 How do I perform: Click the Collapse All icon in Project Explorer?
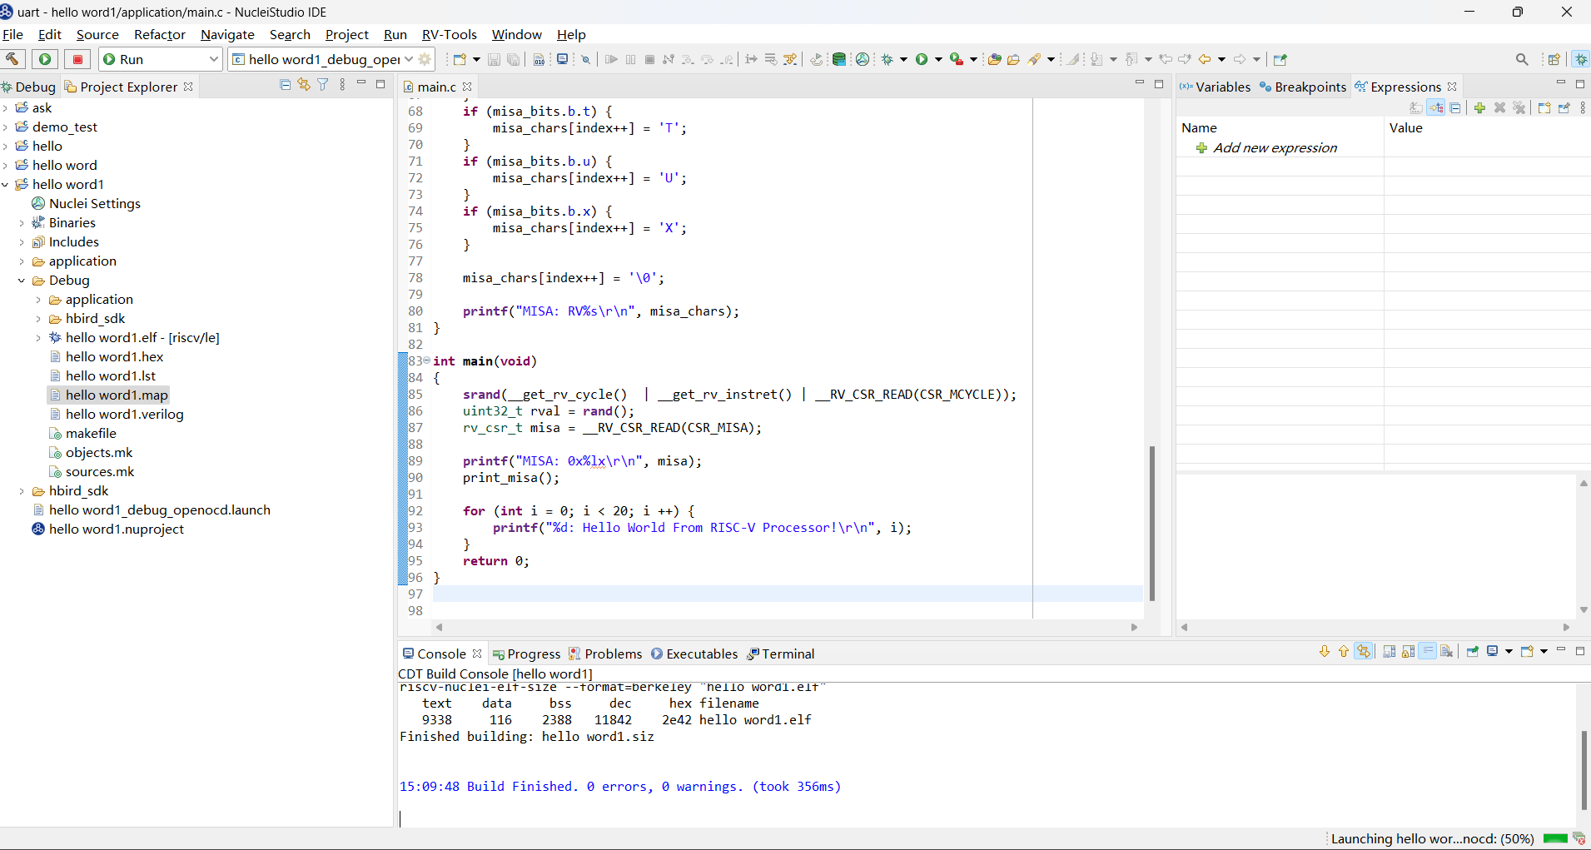click(x=285, y=85)
